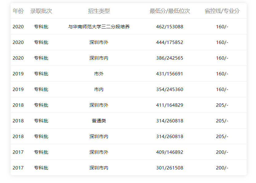Select the 普通类 enrollment type cell

(x=99, y=121)
